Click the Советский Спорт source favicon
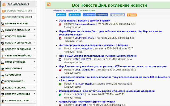This screenshot has height=106, width=170. click(x=60, y=70)
